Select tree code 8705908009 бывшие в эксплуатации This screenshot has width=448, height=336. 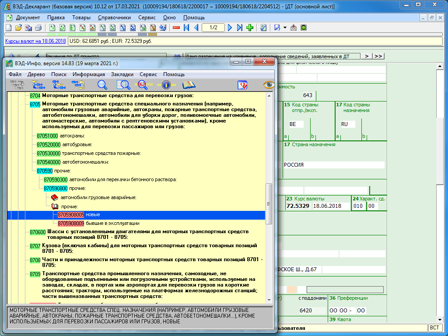[70, 223]
